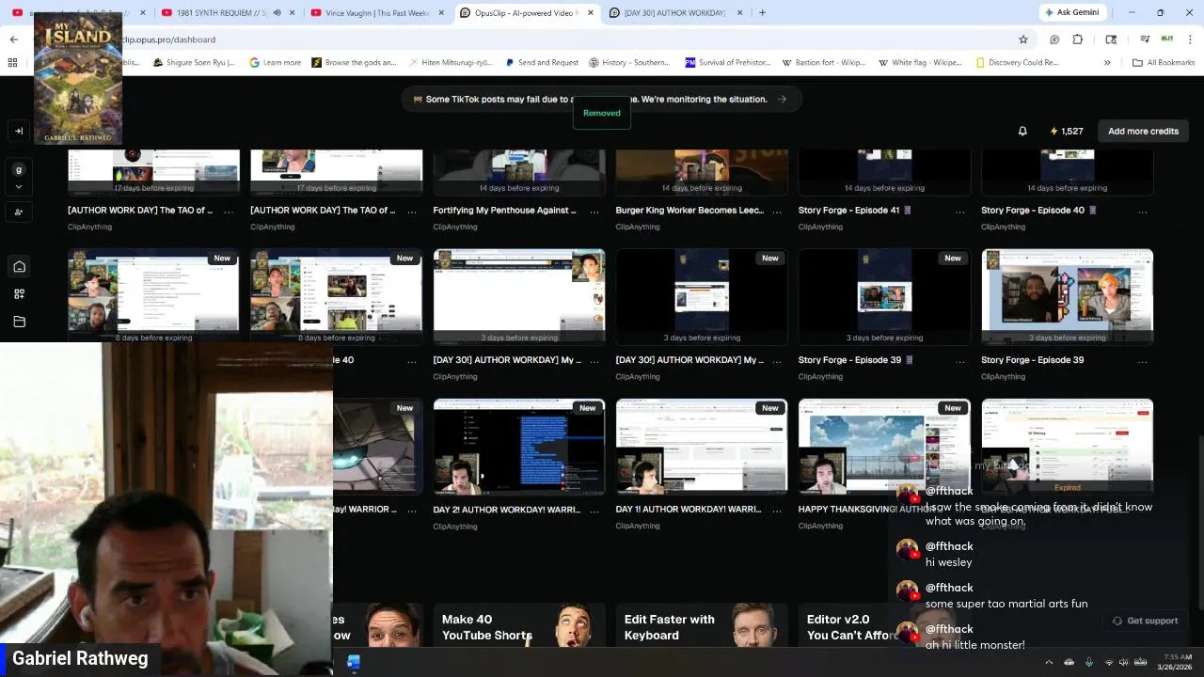This screenshot has width=1204, height=677.
Task: Open the Google Learn more bookmark
Action: coord(276,62)
